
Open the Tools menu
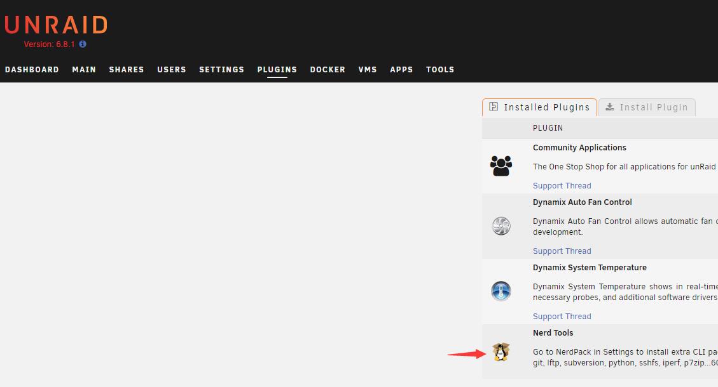(440, 69)
